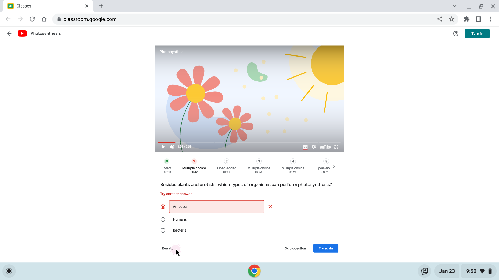Click the Multiple choice marker at 00:42
The width and height of the screenshot is (499, 280).
point(194,161)
